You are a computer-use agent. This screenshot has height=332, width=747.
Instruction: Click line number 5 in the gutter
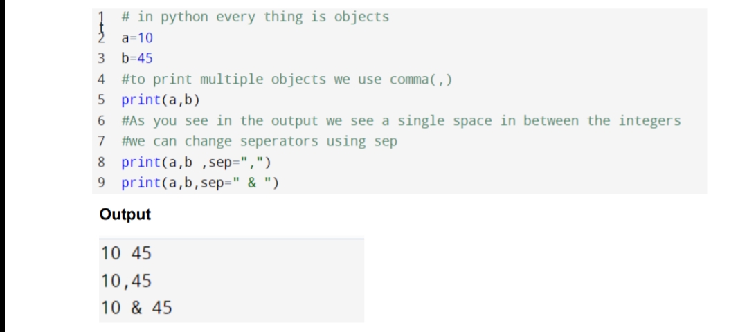[x=101, y=100]
